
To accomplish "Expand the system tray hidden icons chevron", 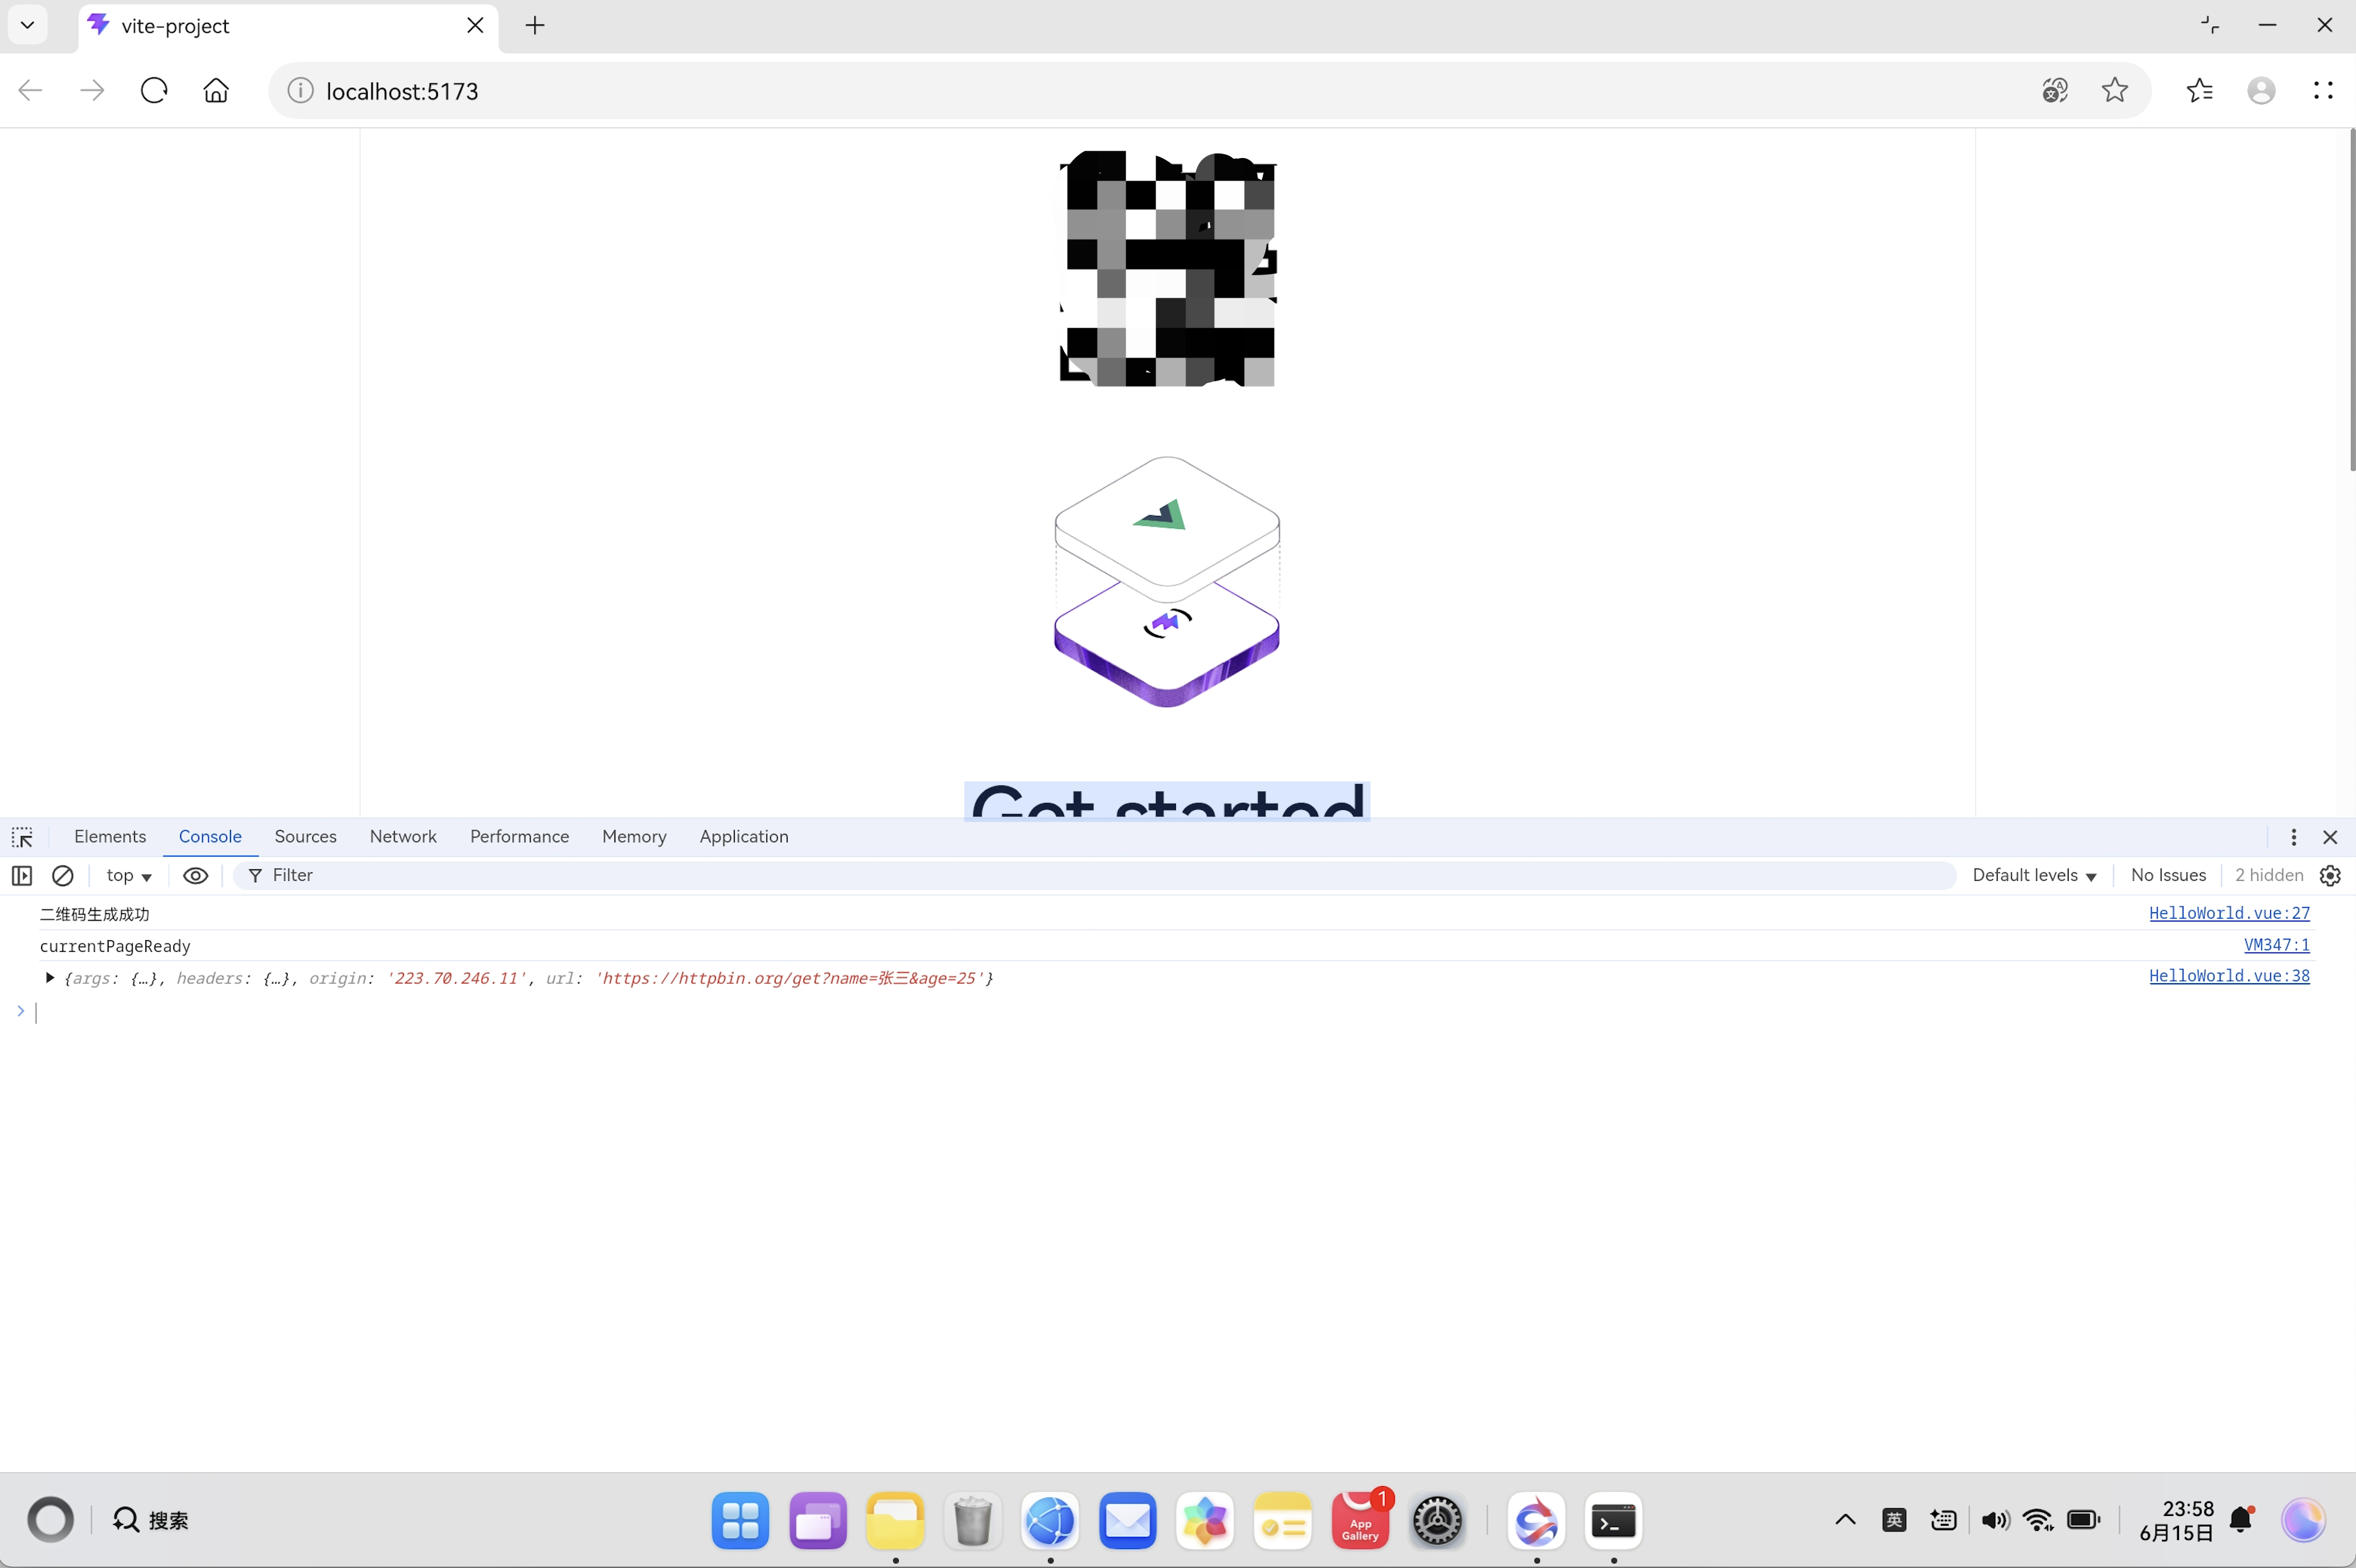I will pos(1846,1521).
